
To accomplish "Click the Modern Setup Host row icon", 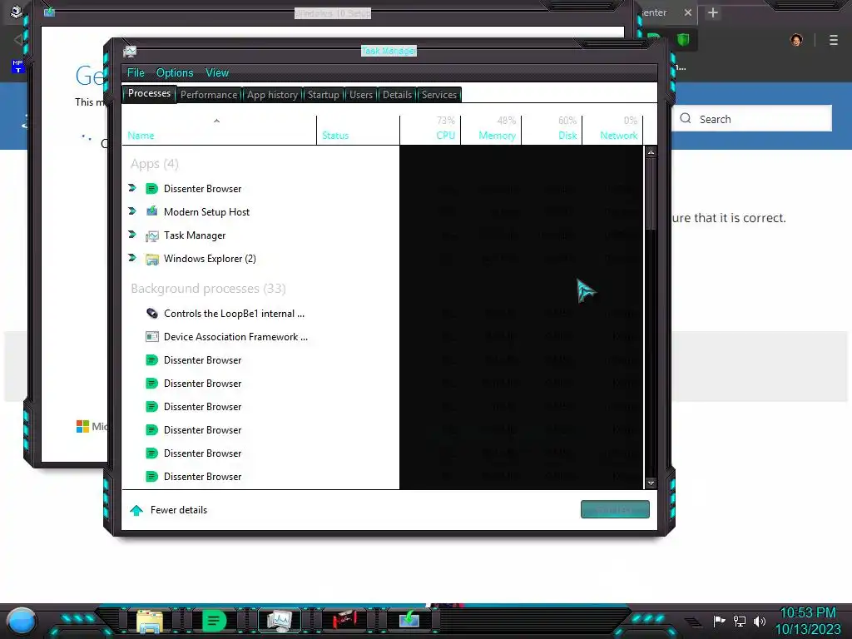I will point(151,211).
